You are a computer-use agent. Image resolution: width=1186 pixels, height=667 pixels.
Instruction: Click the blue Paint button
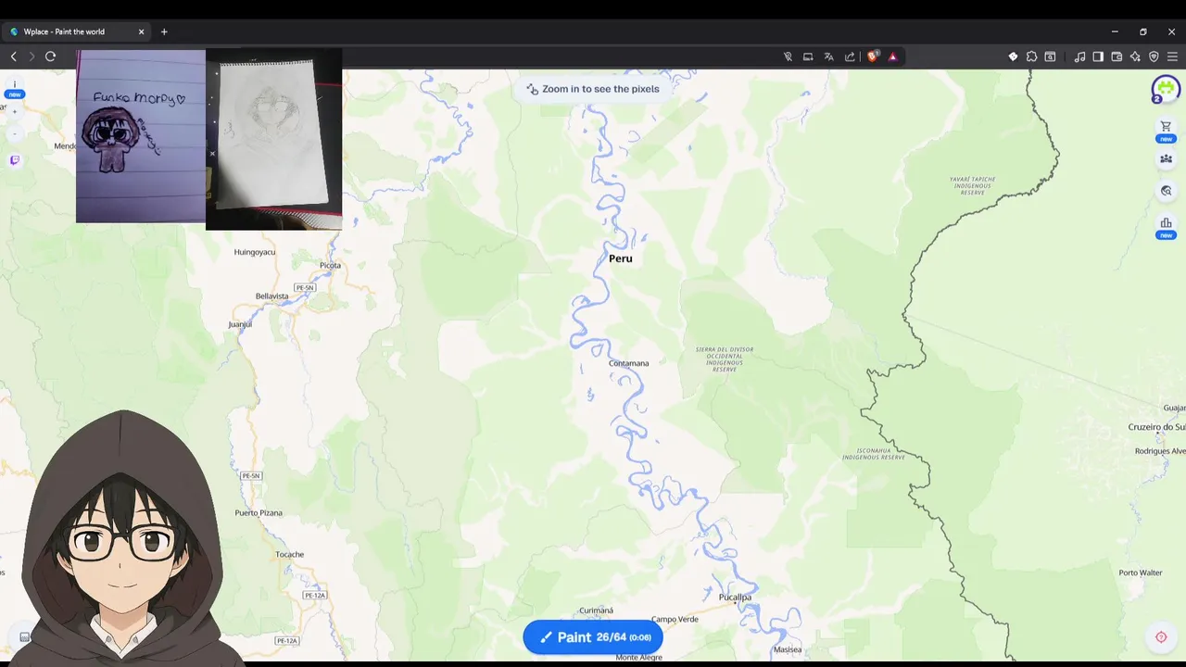coord(593,636)
